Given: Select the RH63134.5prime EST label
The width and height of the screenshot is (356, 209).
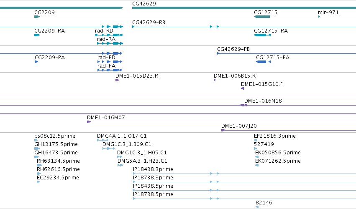Looking at the screenshot, I should click(x=58, y=161).
